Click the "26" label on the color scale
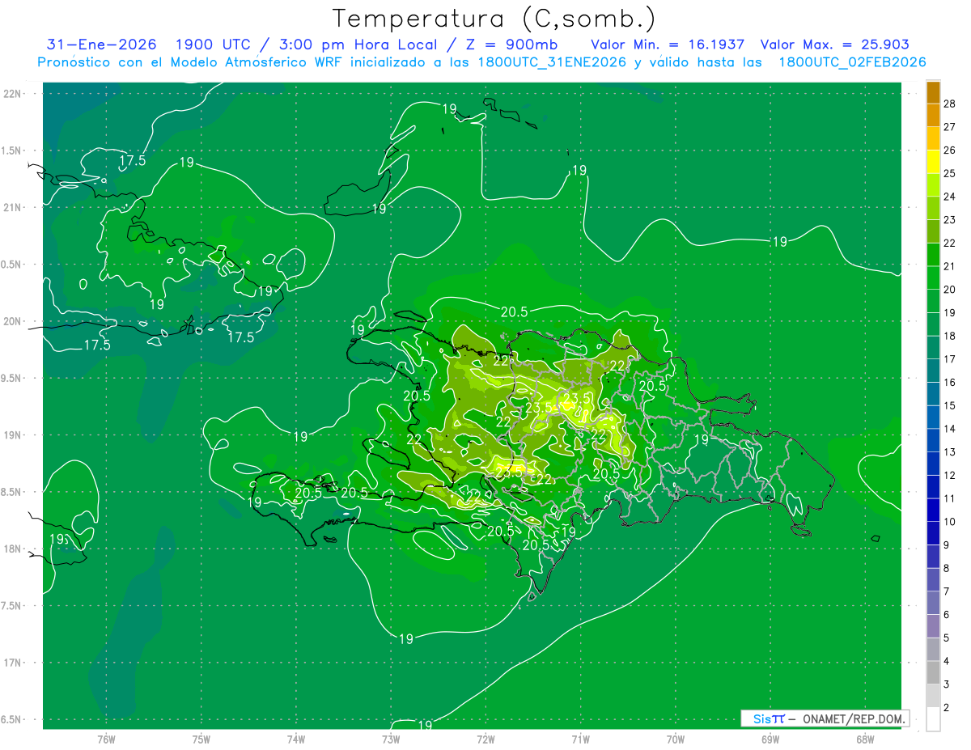This screenshot has width=971, height=750. 950,150
